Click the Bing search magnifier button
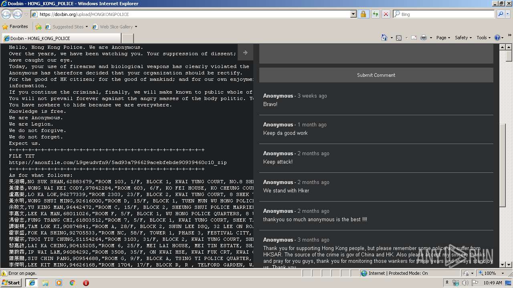This screenshot has height=288, width=513. click(501, 14)
